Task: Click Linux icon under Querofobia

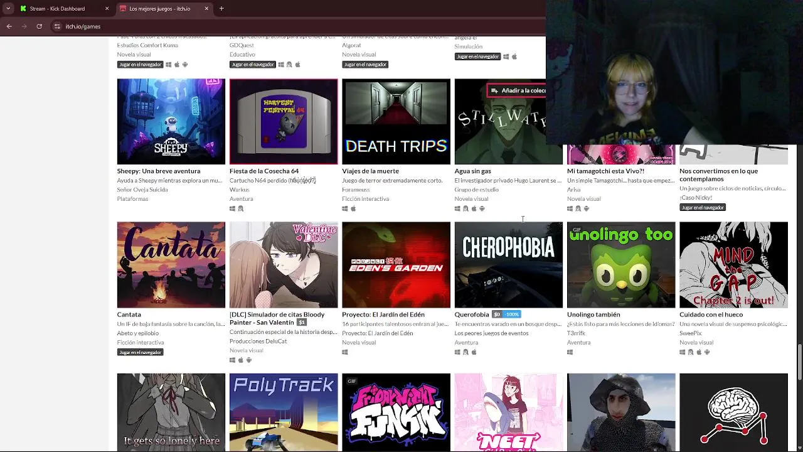Action: click(465, 352)
